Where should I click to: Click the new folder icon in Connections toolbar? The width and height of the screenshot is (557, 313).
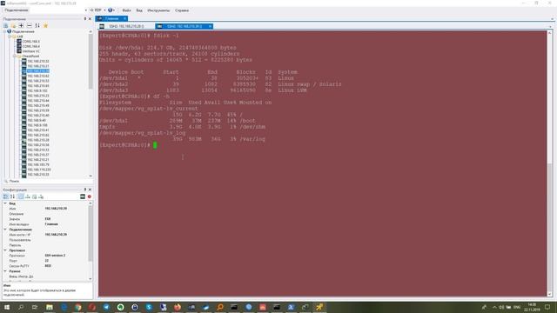13,25
